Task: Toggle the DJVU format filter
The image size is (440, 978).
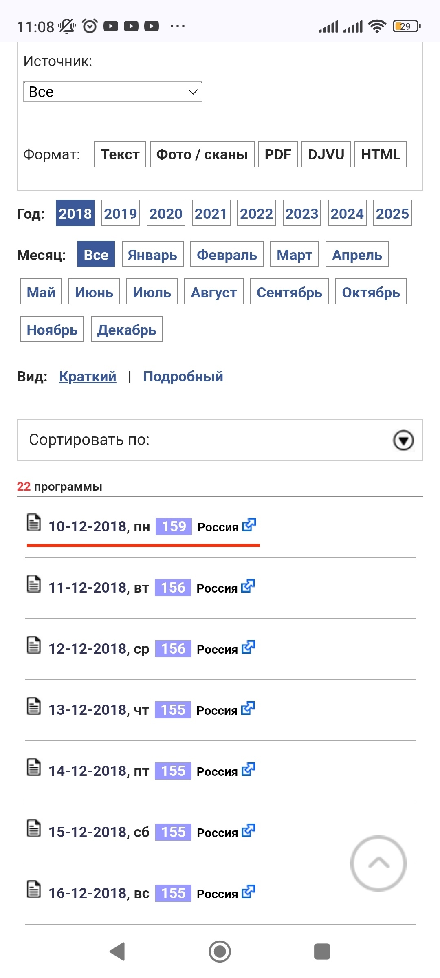Action: point(326,154)
